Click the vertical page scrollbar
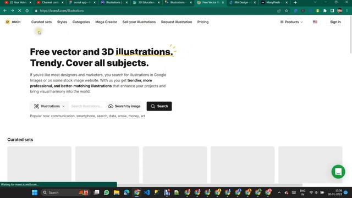This screenshot has height=198, width=352. pyautogui.click(x=351, y=35)
